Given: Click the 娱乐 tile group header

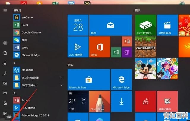Looking at the screenshot, I should point(138,10).
